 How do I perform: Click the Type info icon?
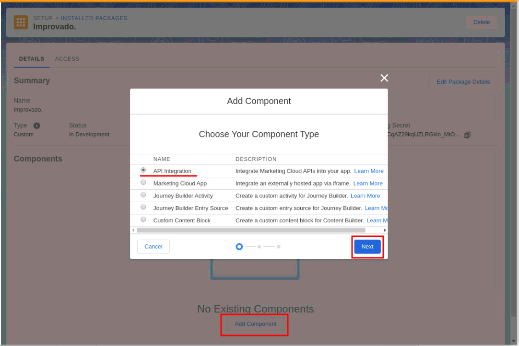click(x=37, y=126)
